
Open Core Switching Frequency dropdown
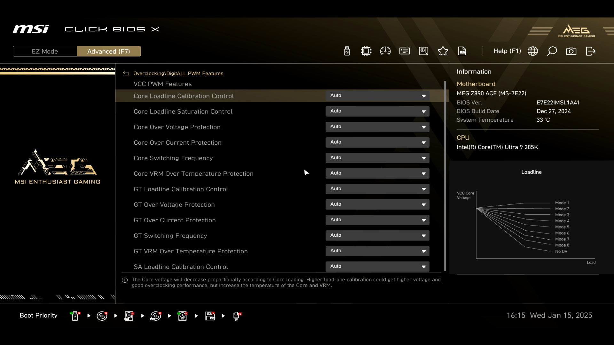[377, 158]
